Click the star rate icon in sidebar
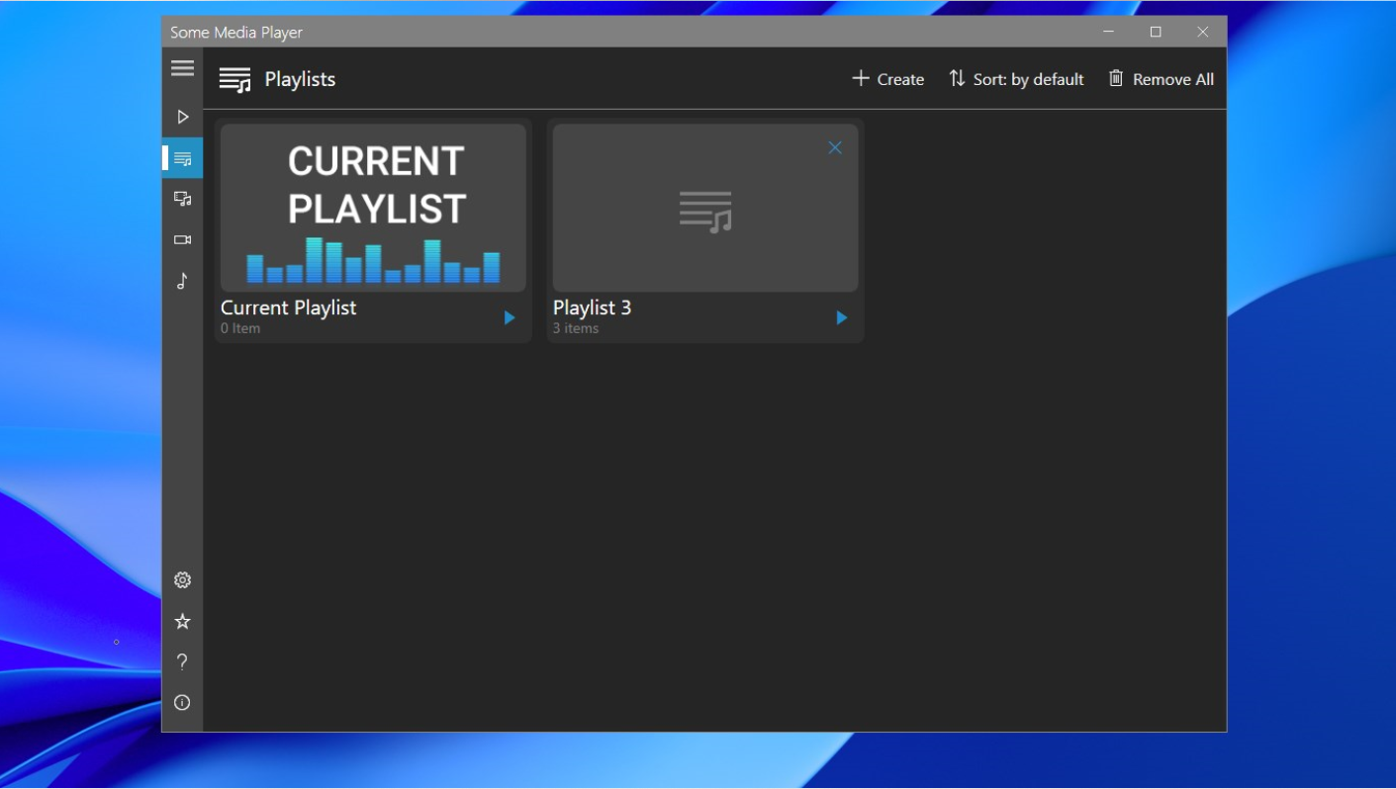This screenshot has height=789, width=1396. [182, 622]
